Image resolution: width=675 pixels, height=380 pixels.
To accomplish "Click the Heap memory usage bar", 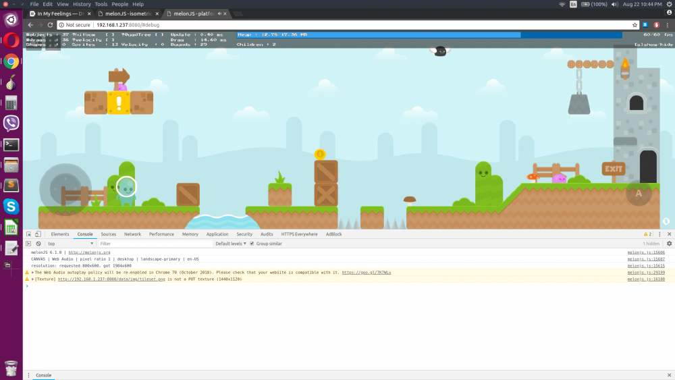I will coord(429,35).
